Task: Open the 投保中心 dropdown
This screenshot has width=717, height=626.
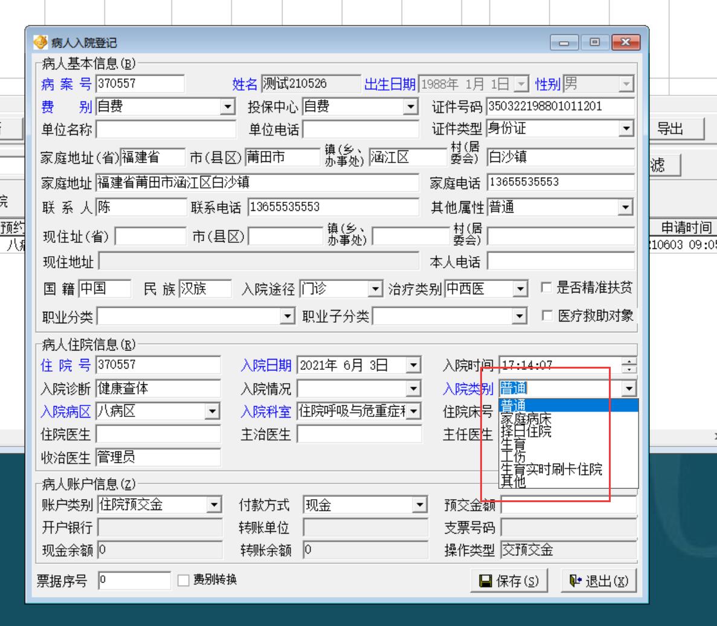Action: pyautogui.click(x=411, y=107)
